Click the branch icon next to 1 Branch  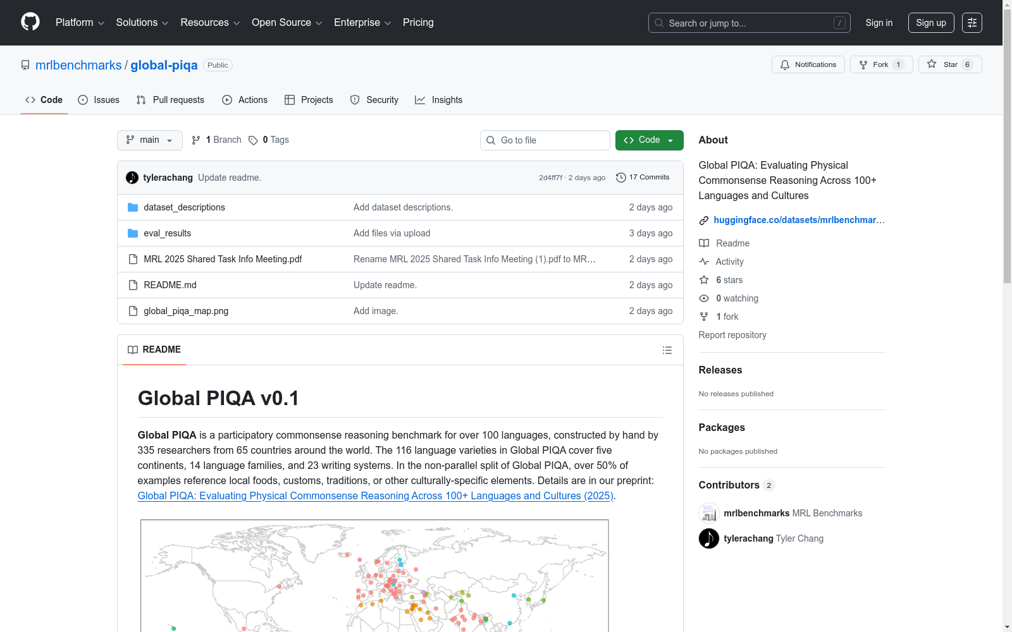pyautogui.click(x=196, y=140)
